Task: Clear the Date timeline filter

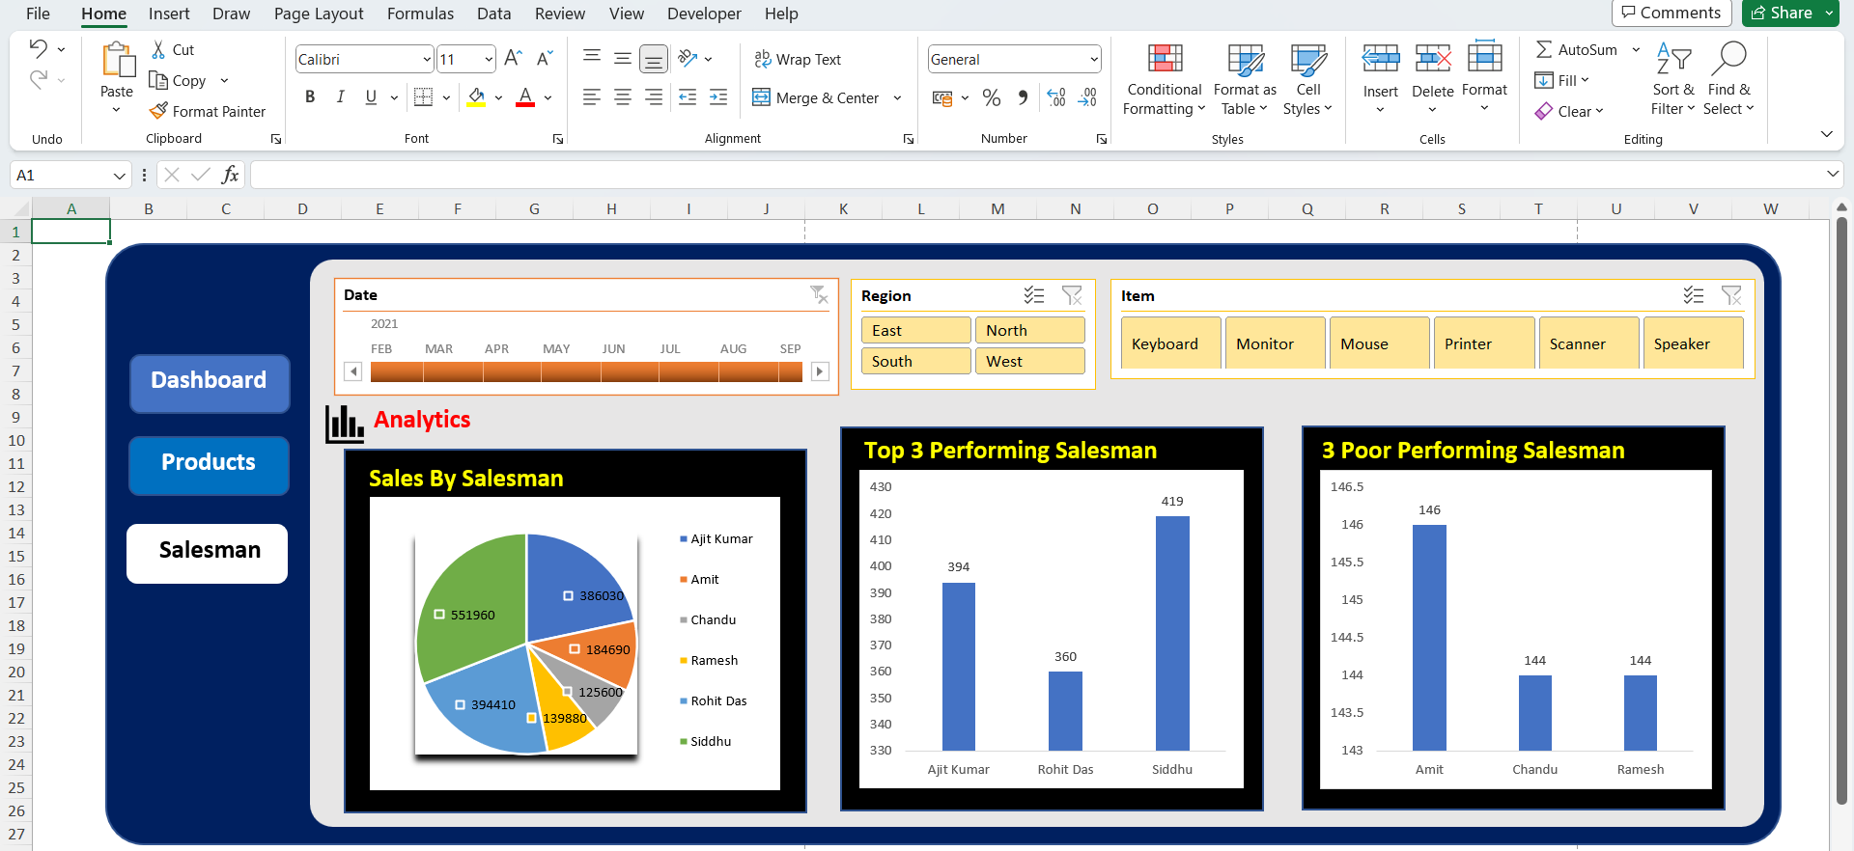Action: [819, 294]
